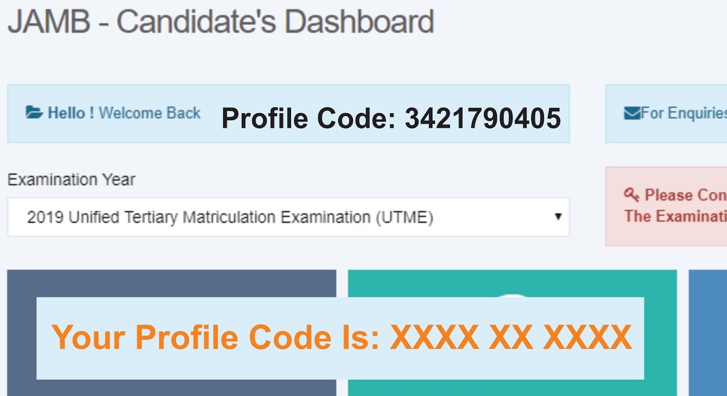Open the For Enquiries link
Image resolution: width=727 pixels, height=396 pixels.
[x=683, y=113]
